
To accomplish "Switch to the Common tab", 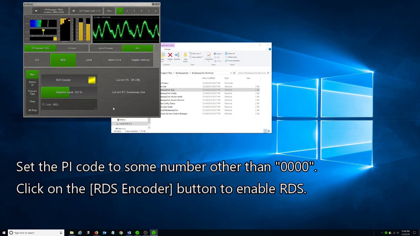I will click(72, 48).
